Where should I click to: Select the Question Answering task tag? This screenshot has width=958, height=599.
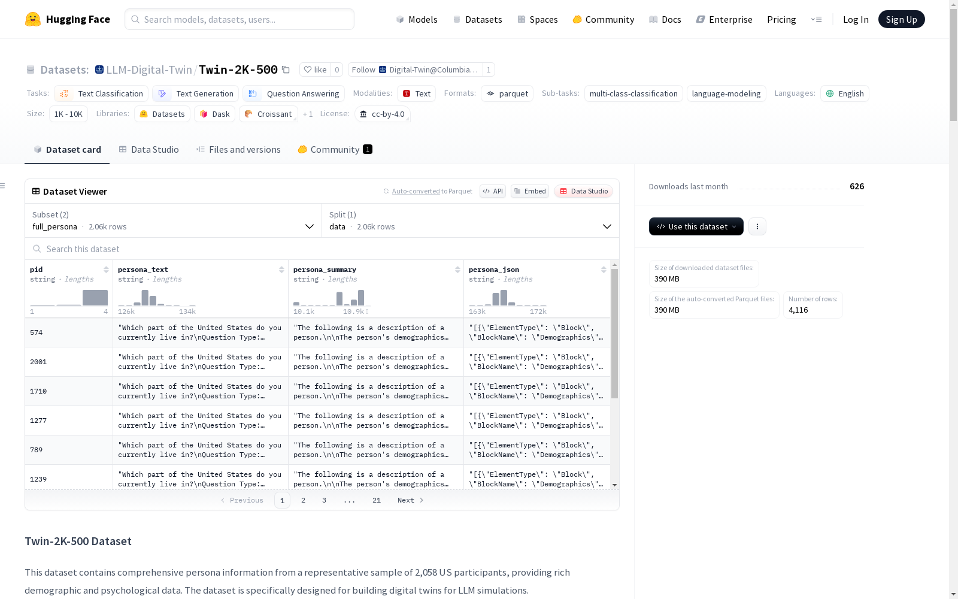[293, 93]
